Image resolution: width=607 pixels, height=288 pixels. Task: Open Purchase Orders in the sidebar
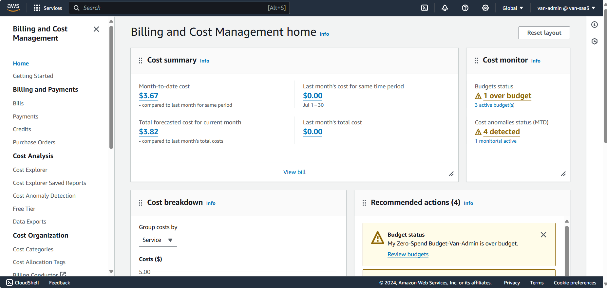click(x=34, y=142)
